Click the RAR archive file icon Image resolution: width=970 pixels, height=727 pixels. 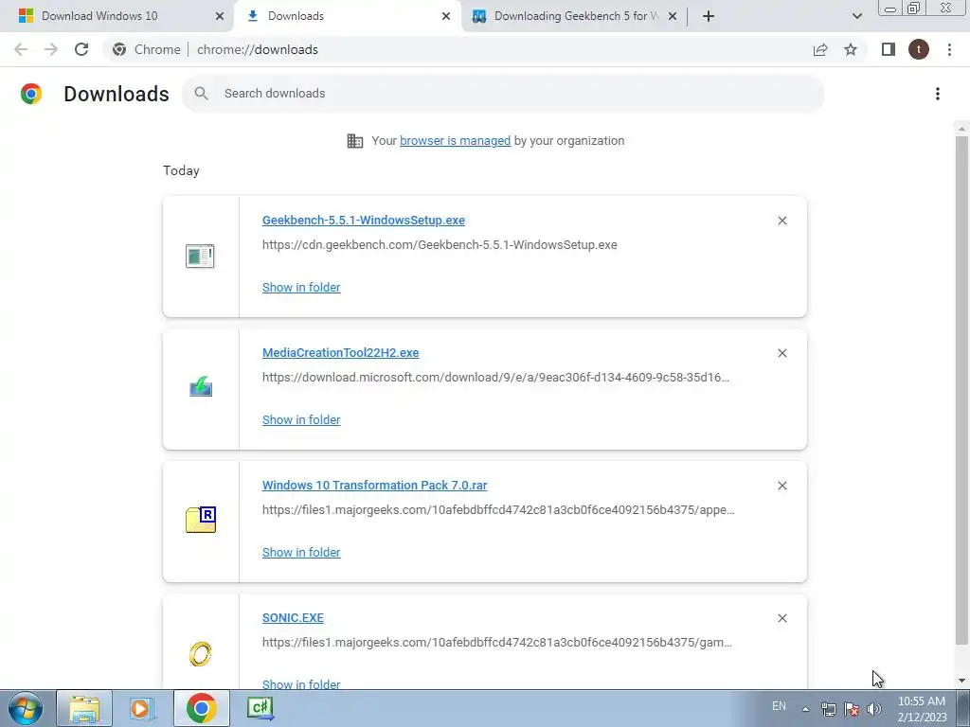click(201, 520)
